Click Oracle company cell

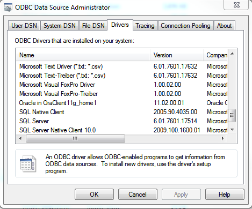[x=217, y=103]
